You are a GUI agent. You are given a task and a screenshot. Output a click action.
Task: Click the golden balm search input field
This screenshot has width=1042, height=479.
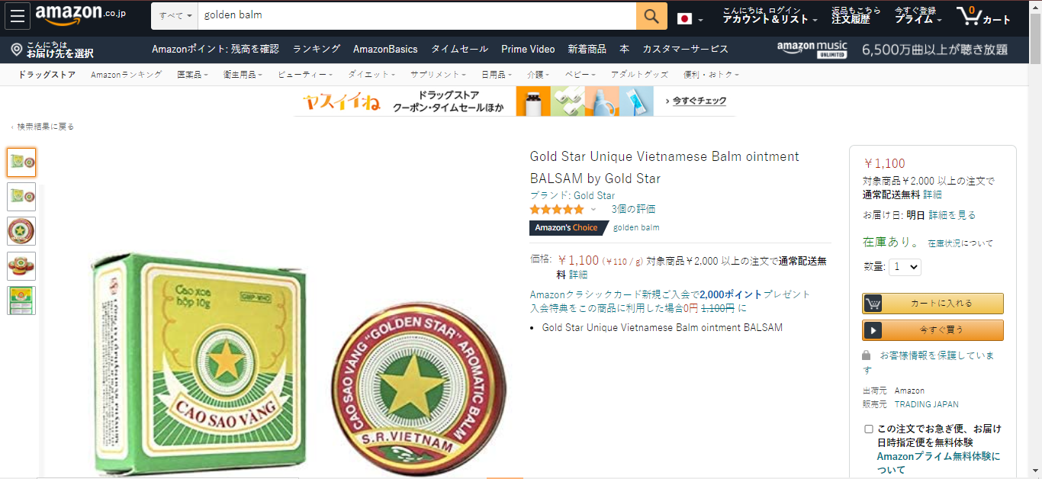[x=417, y=16]
